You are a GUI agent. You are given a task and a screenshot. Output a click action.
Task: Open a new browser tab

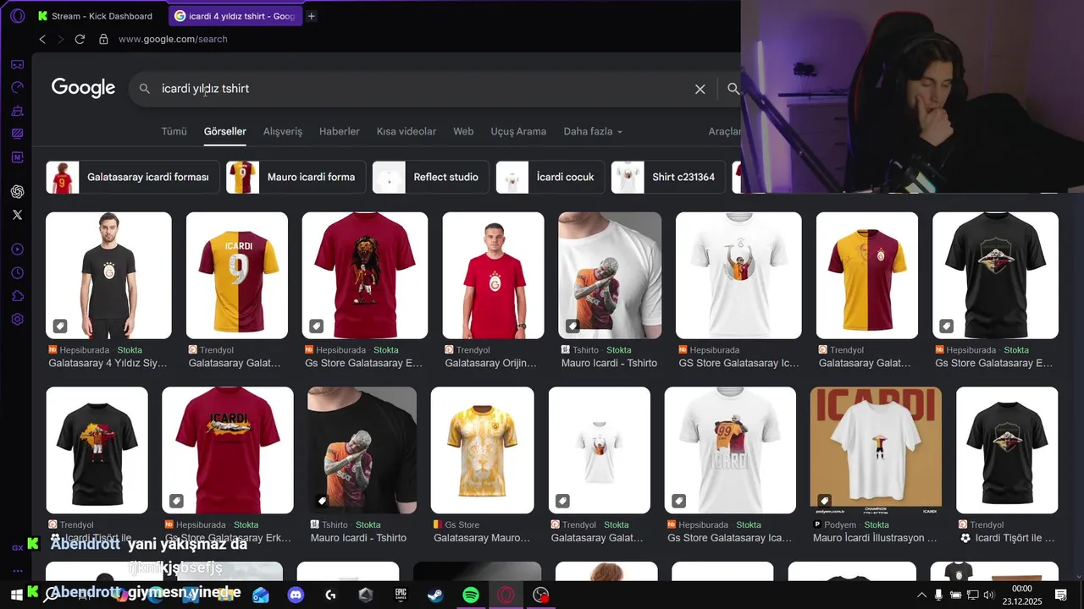pyautogui.click(x=311, y=16)
